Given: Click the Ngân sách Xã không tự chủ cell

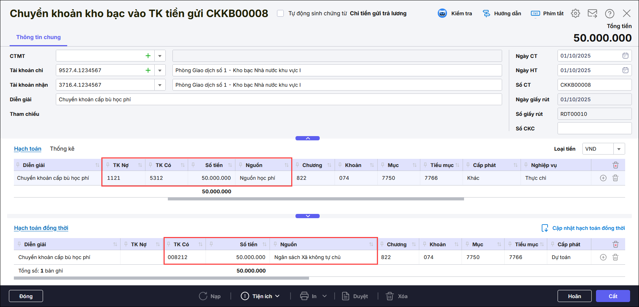Looking at the screenshot, I should (323, 257).
